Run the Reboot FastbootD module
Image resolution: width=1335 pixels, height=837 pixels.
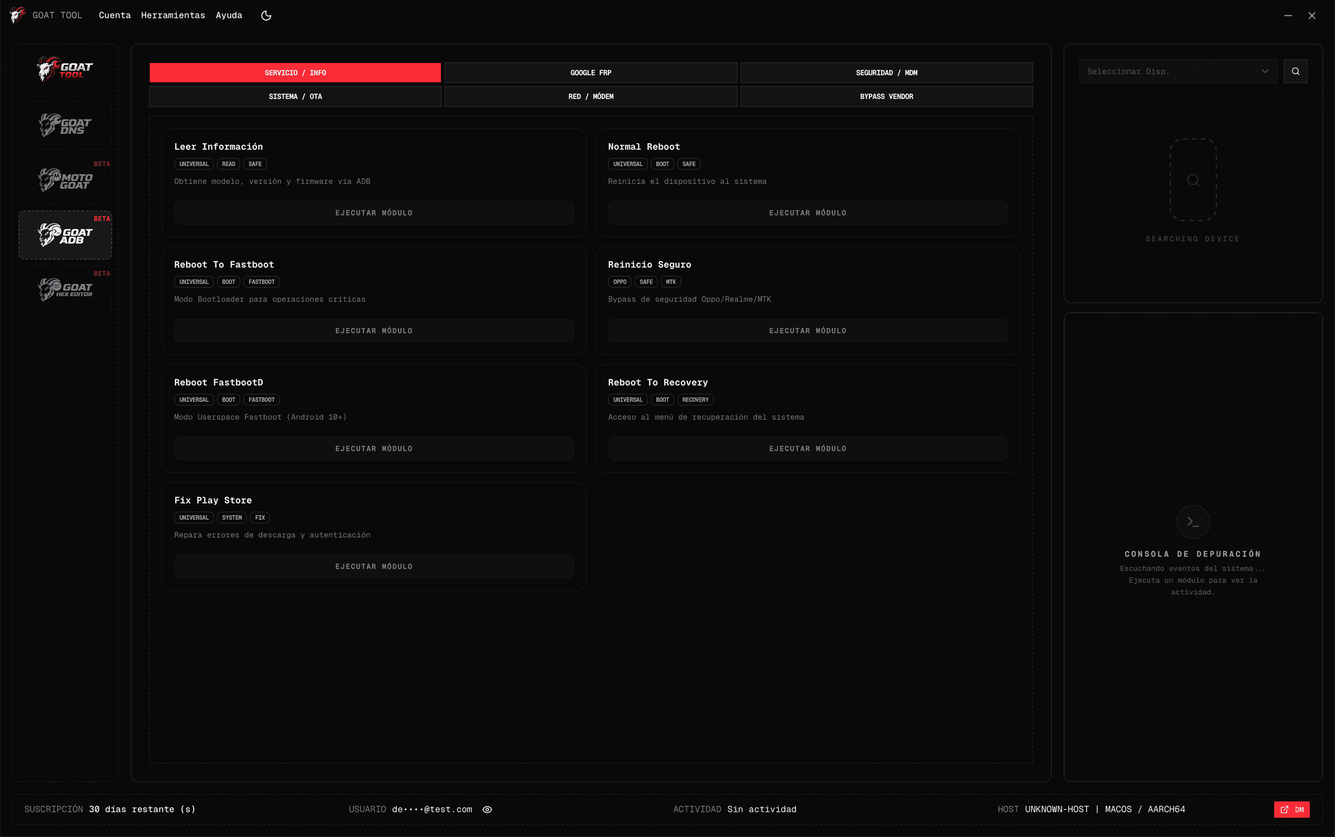pyautogui.click(x=374, y=449)
